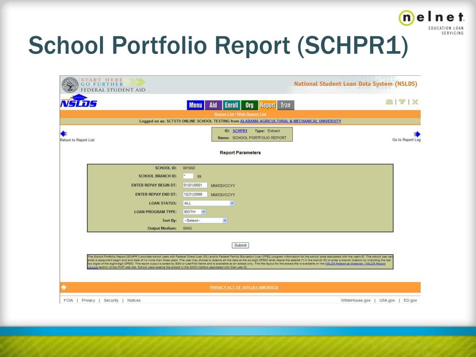Switch to the Enroll tab
The height and width of the screenshot is (357, 476).
[x=231, y=105]
